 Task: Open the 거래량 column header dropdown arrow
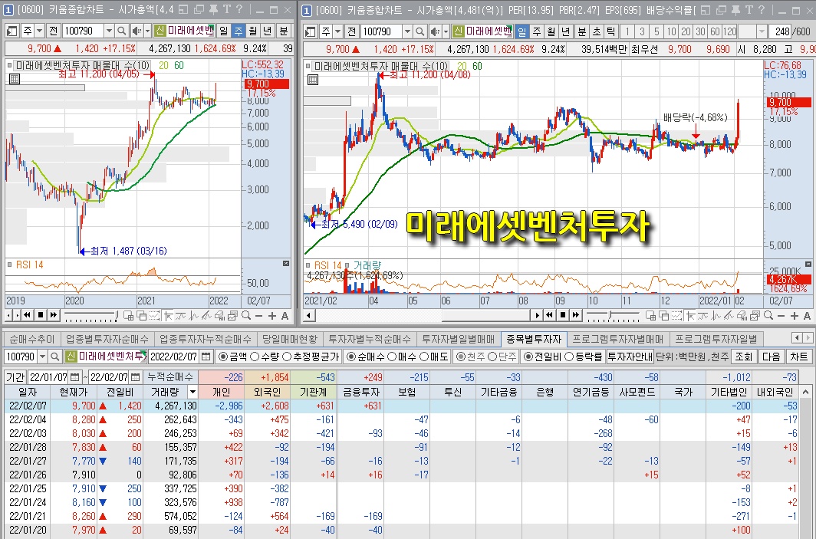click(192, 392)
